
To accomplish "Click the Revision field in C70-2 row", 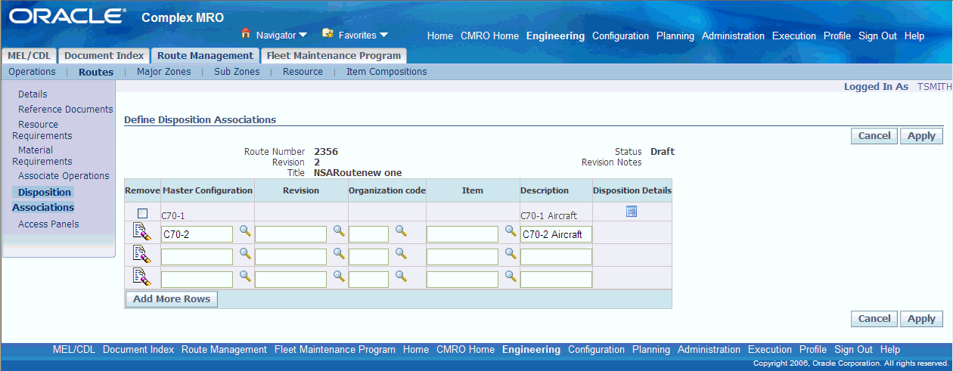I will point(290,234).
